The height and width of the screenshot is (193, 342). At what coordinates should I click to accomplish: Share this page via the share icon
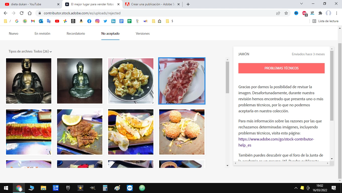[278, 13]
